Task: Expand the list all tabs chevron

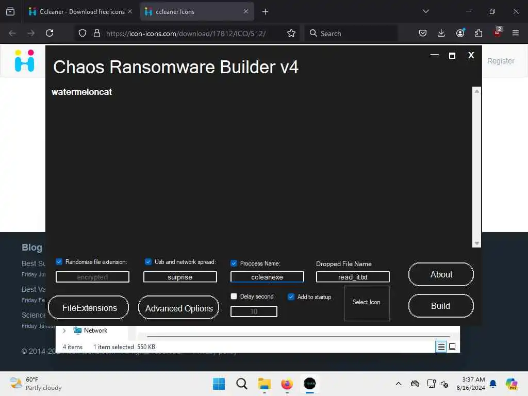Action: [x=425, y=11]
